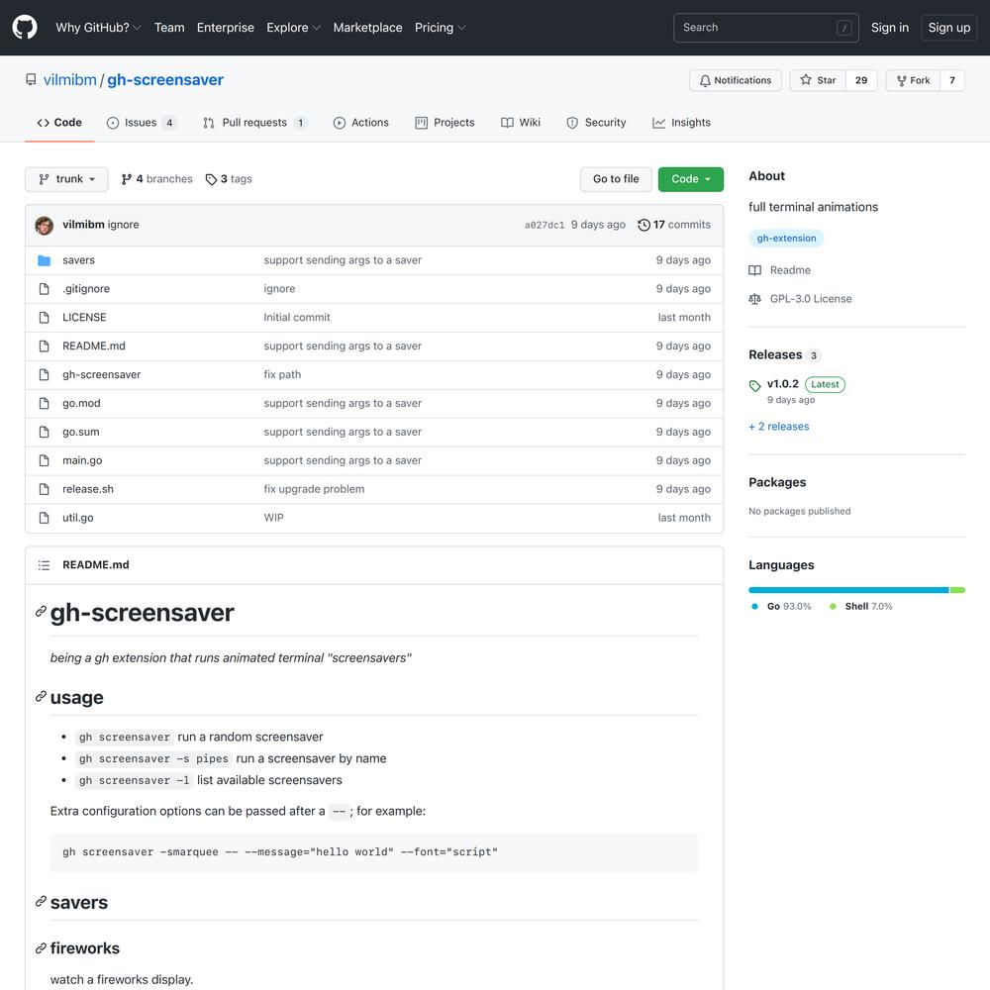Click the gh-extension topic tag
Screen dimensions: 990x990
click(x=786, y=238)
